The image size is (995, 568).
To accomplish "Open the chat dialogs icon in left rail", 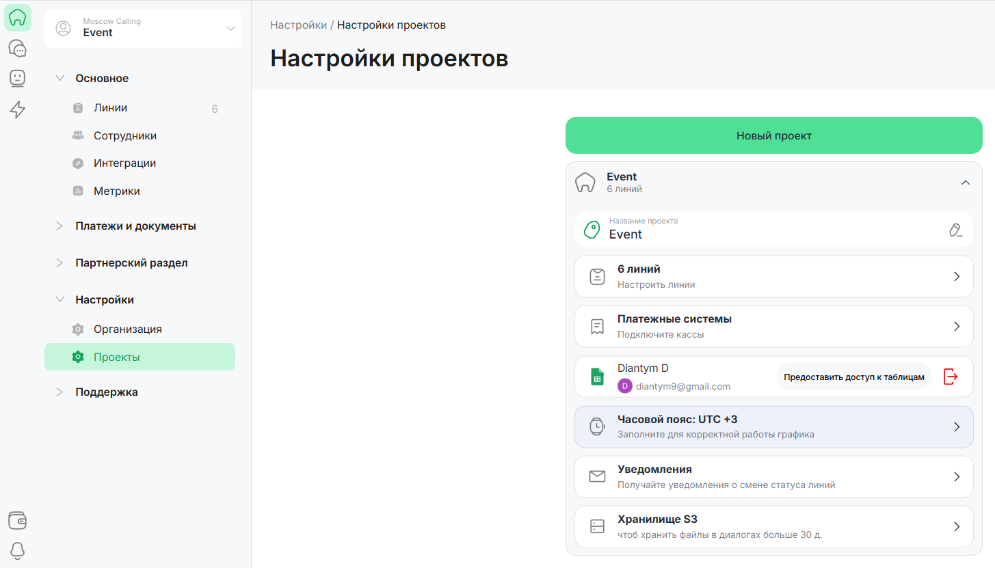I will pos(18,49).
